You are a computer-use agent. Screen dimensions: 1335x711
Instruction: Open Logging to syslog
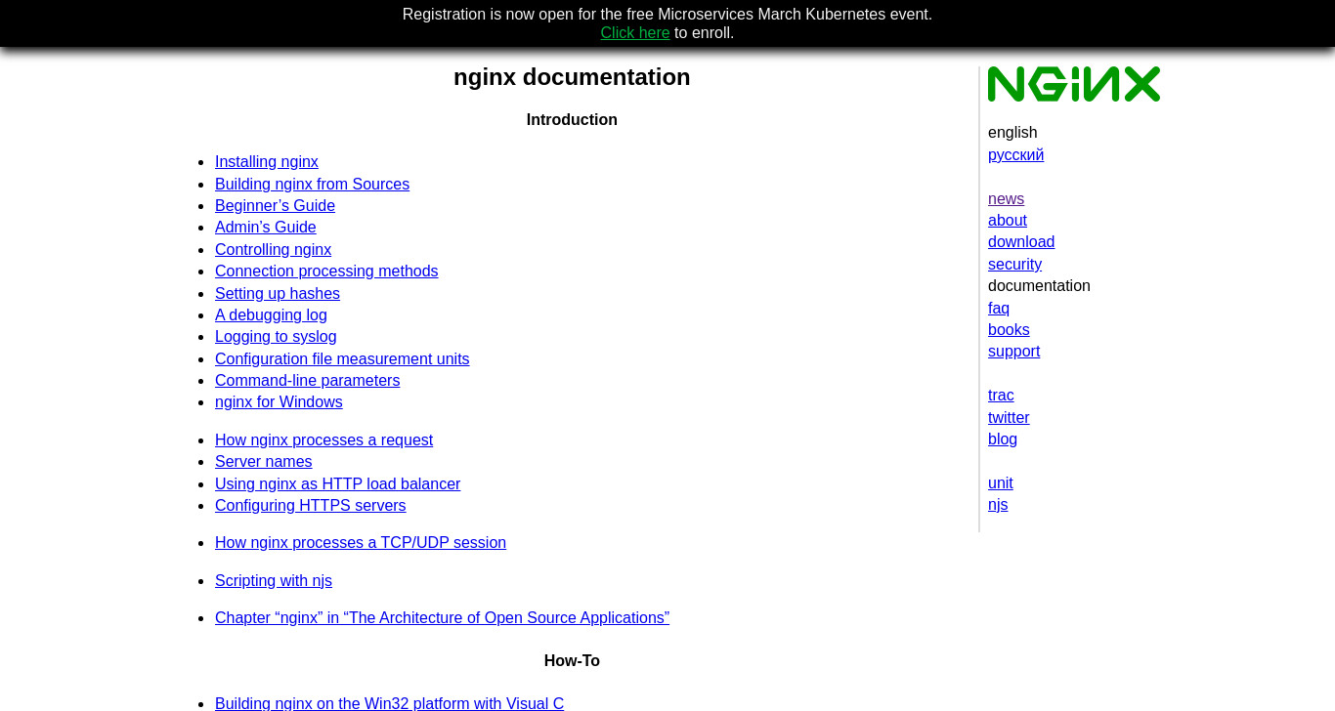tap(276, 337)
